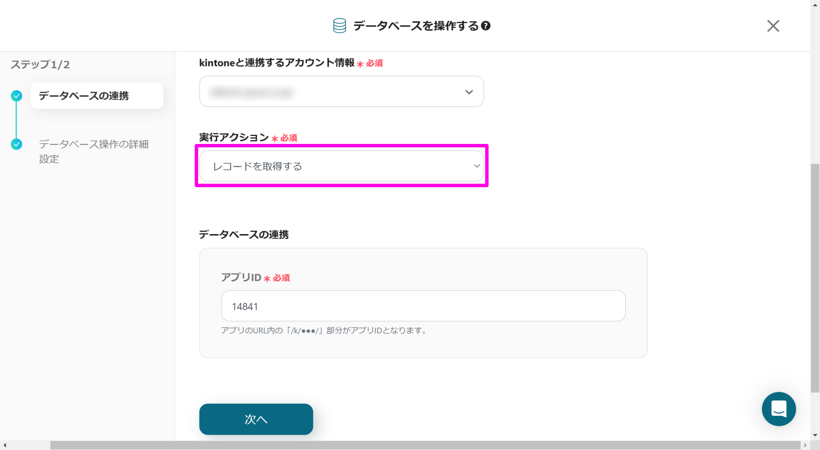Click the scroll right arrow

click(x=806, y=445)
